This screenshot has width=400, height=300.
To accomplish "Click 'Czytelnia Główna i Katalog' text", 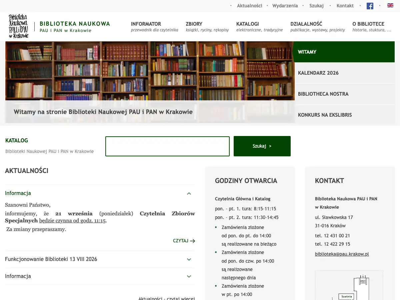I will click(243, 199).
